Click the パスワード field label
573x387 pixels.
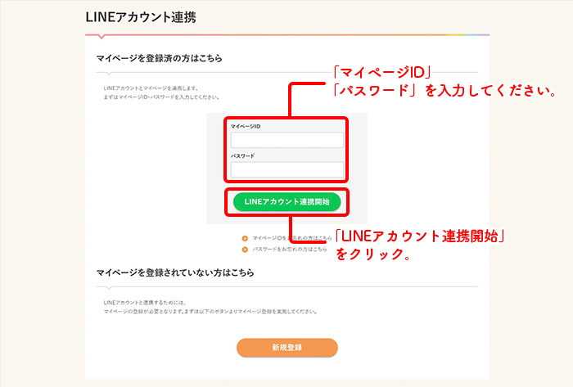(x=242, y=156)
